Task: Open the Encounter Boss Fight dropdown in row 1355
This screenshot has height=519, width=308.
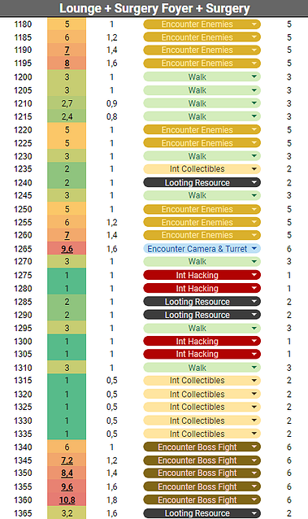Action: pos(202,486)
